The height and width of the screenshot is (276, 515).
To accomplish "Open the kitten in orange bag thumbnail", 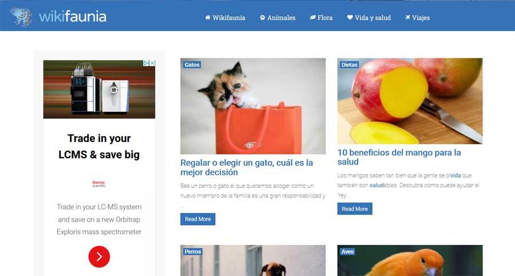I will point(253,106).
